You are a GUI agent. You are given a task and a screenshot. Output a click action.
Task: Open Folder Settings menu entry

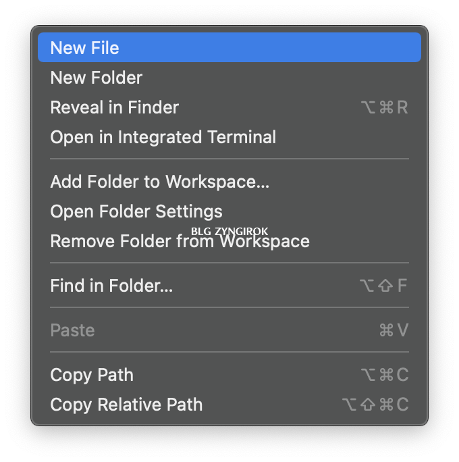point(230,211)
